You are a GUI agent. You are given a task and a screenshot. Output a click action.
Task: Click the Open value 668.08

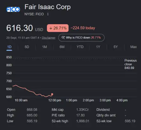click(x=32, y=110)
